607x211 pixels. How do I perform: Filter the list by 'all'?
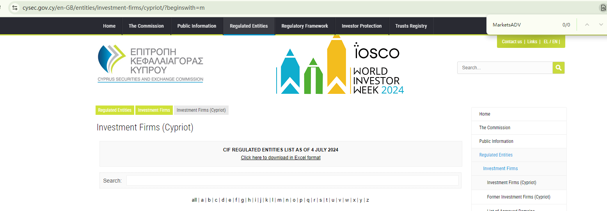click(x=194, y=200)
